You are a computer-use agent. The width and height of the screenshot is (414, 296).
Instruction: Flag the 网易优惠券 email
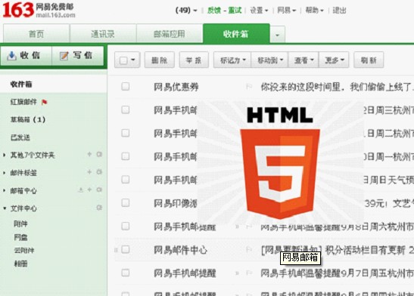pos(249,86)
